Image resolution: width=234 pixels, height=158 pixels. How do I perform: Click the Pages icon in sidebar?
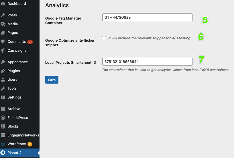[x=3, y=33]
